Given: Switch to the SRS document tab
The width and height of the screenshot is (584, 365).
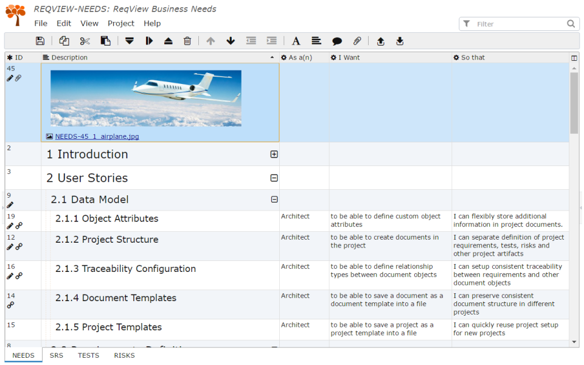Looking at the screenshot, I should (x=56, y=355).
